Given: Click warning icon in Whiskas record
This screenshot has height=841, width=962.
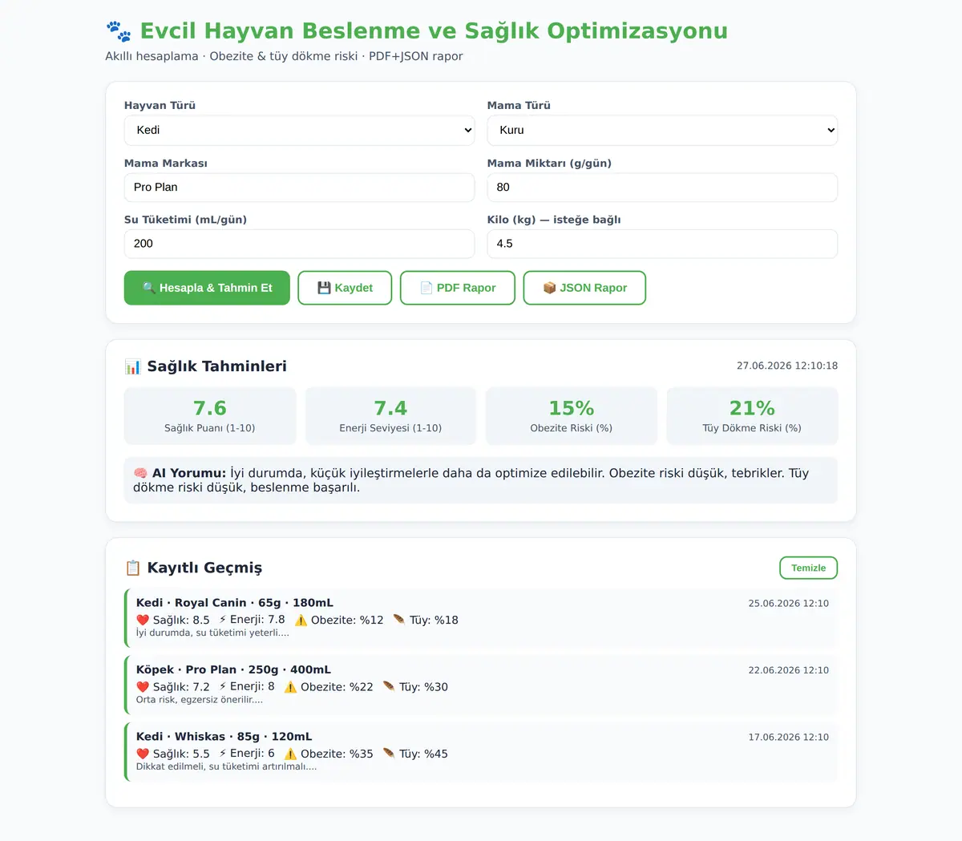Looking at the screenshot, I should tap(290, 754).
